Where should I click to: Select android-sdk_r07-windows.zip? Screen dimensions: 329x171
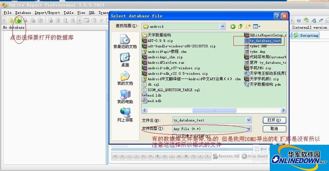pyautogui.click(x=171, y=68)
